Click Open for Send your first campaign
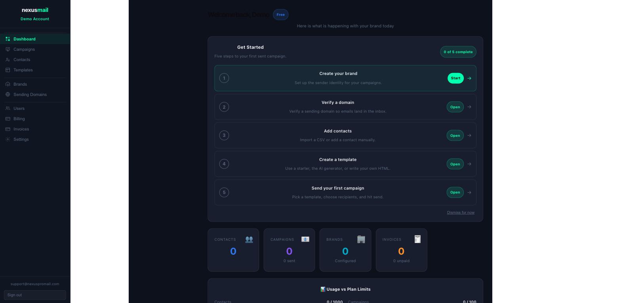 tap(455, 192)
